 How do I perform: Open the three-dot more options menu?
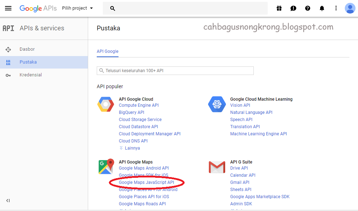tap(336, 8)
